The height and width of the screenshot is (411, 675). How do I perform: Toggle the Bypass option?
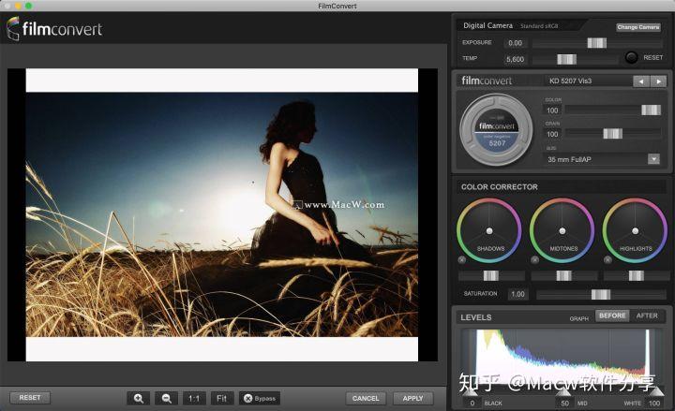(x=260, y=398)
